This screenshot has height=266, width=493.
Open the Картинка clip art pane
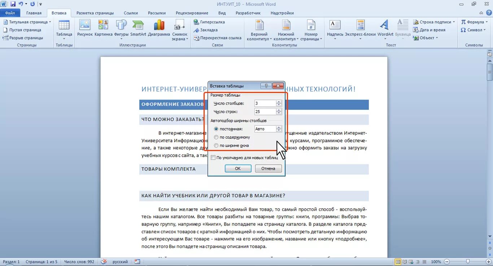tap(103, 29)
